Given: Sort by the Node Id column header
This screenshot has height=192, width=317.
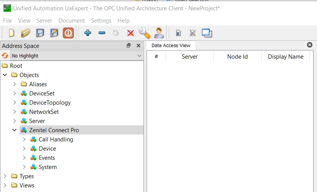Looking at the screenshot, I should (x=238, y=57).
